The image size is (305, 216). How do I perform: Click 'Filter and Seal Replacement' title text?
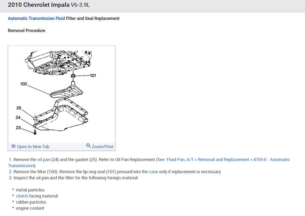point(92,18)
